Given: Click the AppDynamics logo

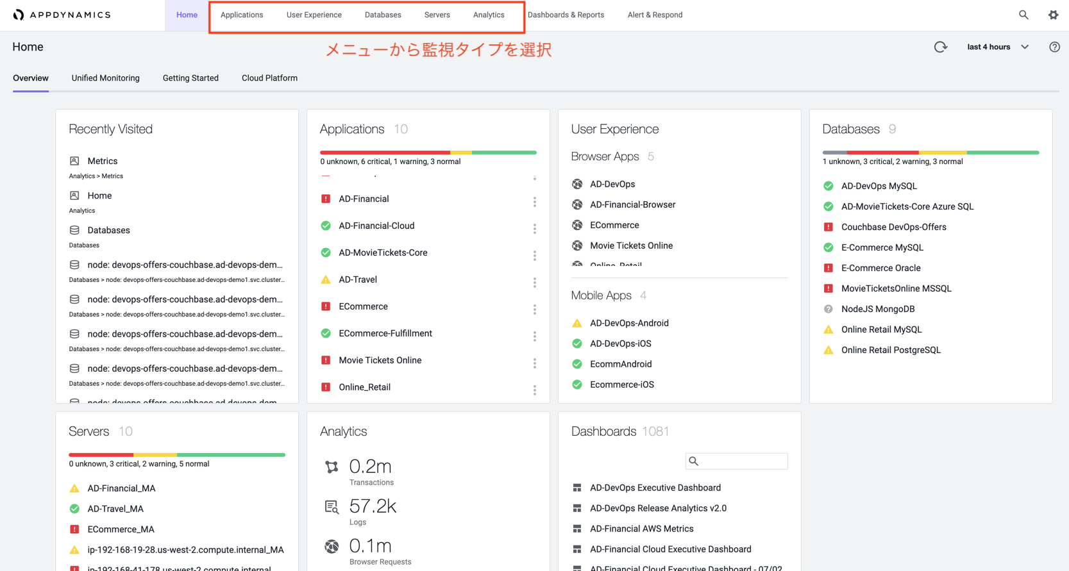Looking at the screenshot, I should pos(62,15).
